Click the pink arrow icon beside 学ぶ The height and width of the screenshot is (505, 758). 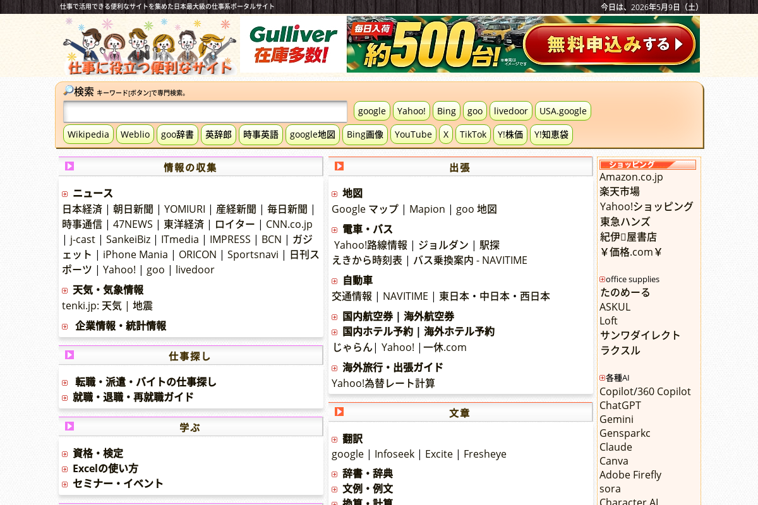click(x=69, y=426)
